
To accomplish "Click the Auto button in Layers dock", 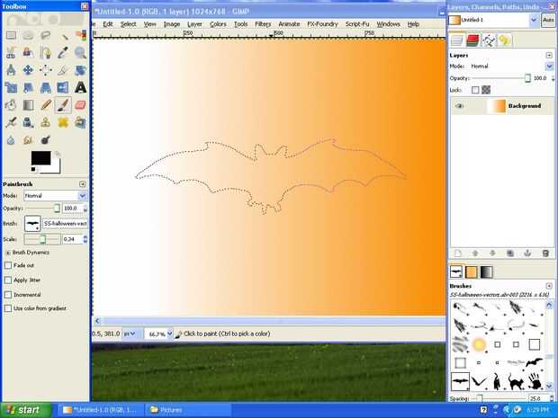I will point(548,21).
